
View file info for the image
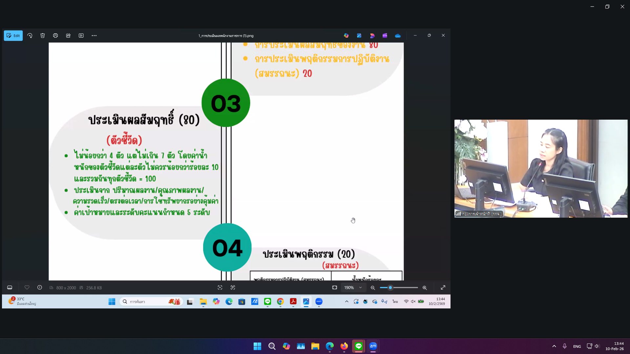pos(39,287)
